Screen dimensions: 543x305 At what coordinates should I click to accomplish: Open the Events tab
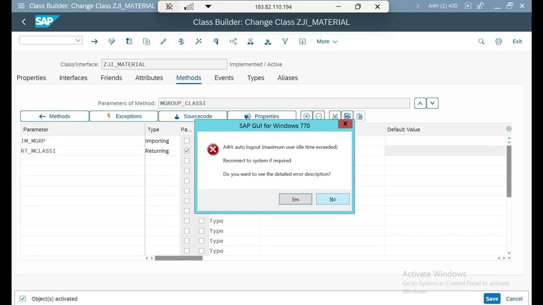(224, 78)
